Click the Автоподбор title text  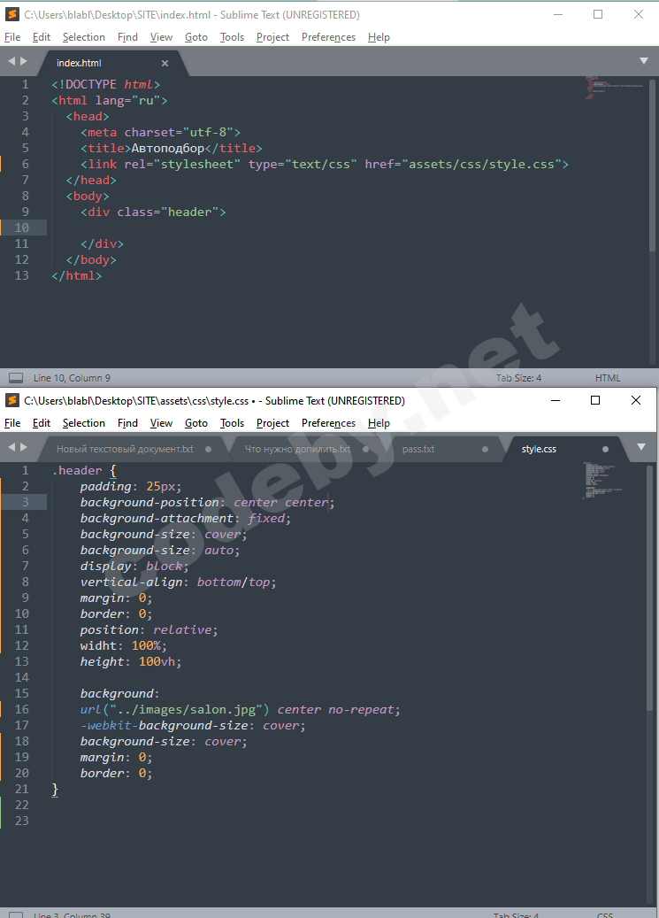tap(167, 148)
